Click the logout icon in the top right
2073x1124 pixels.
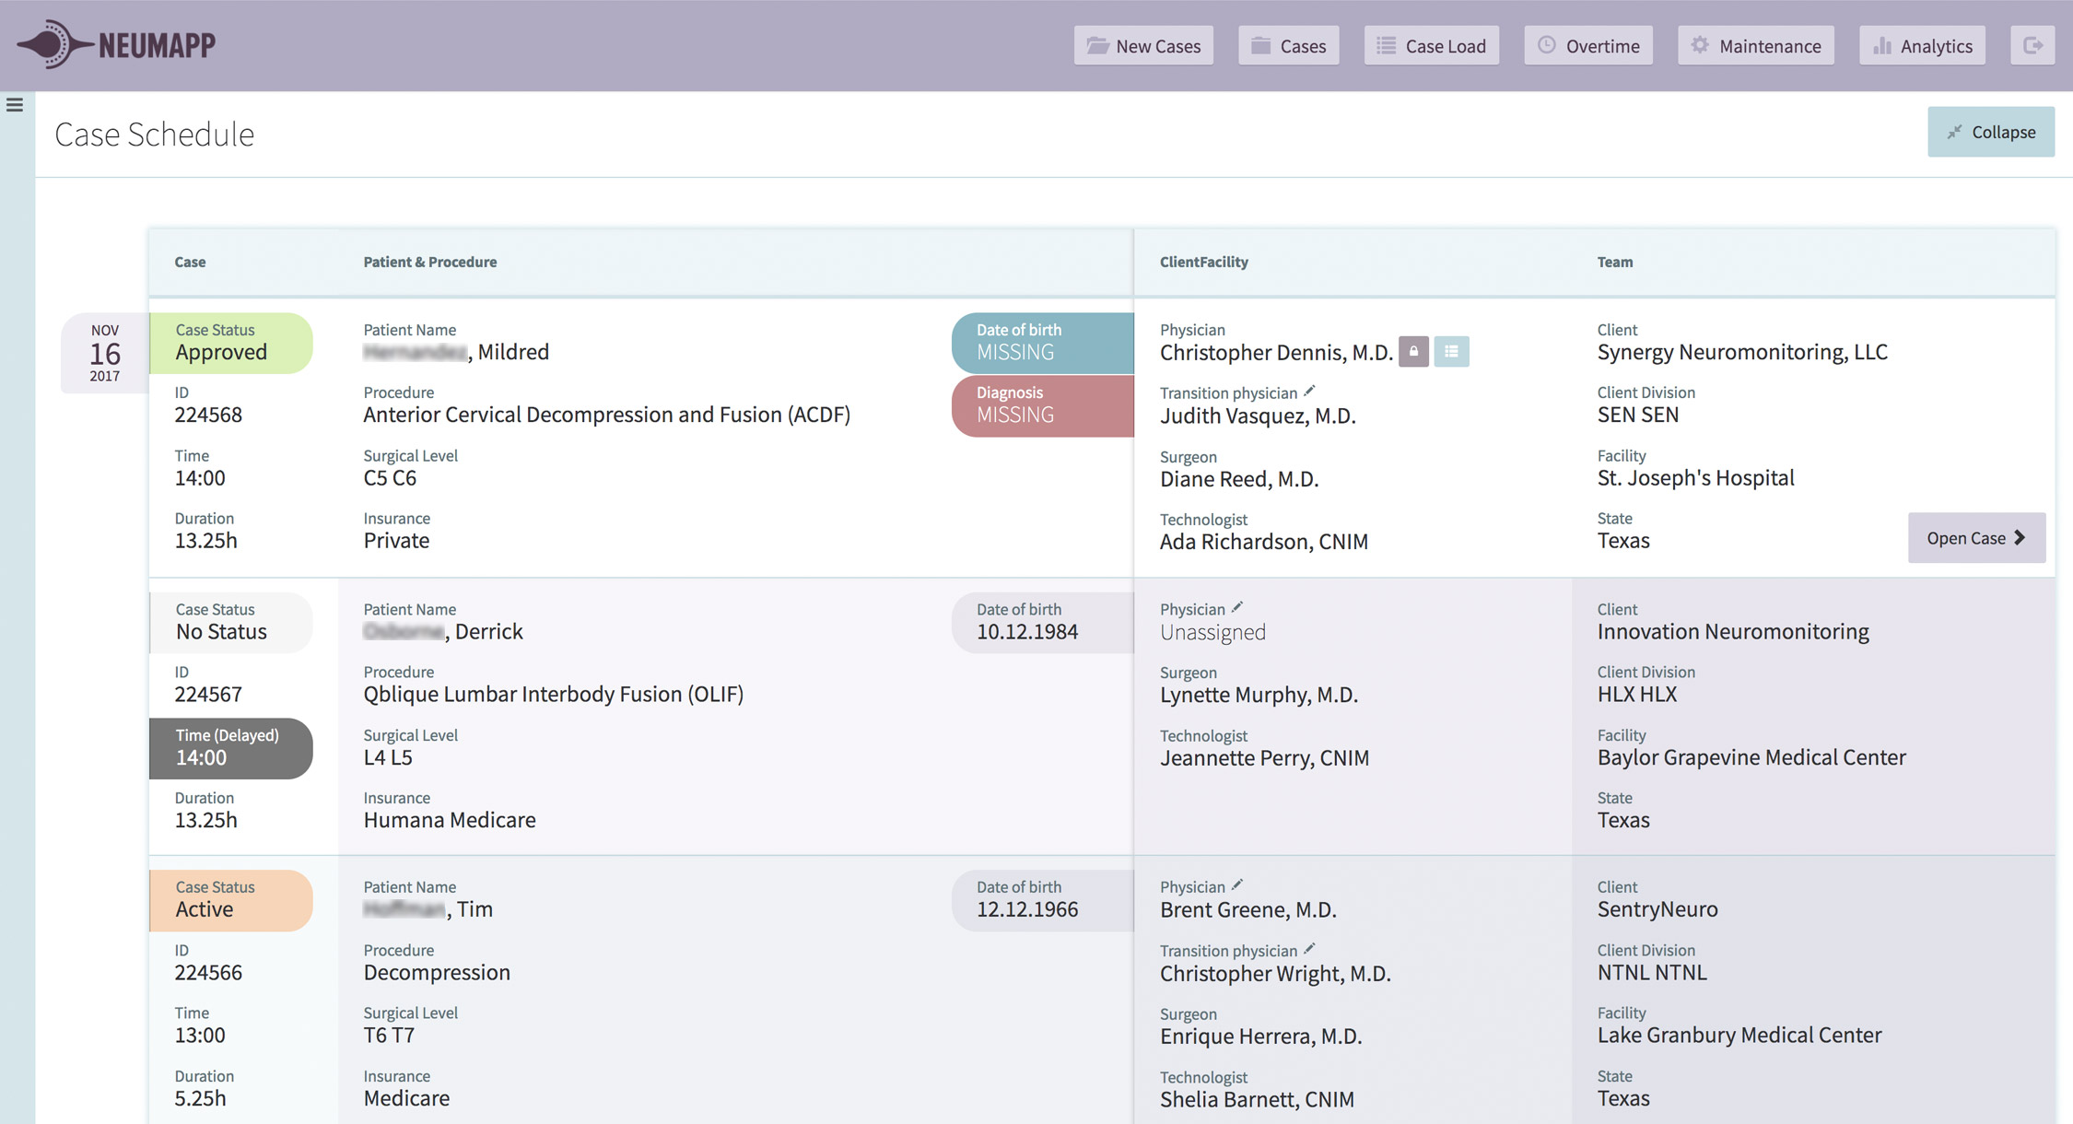(2033, 45)
